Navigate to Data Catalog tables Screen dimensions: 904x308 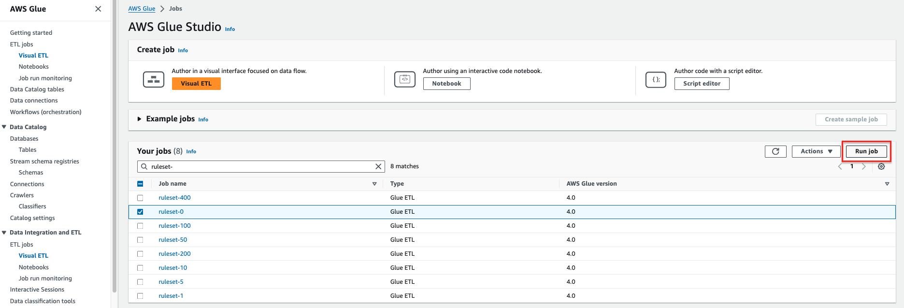pyautogui.click(x=37, y=89)
